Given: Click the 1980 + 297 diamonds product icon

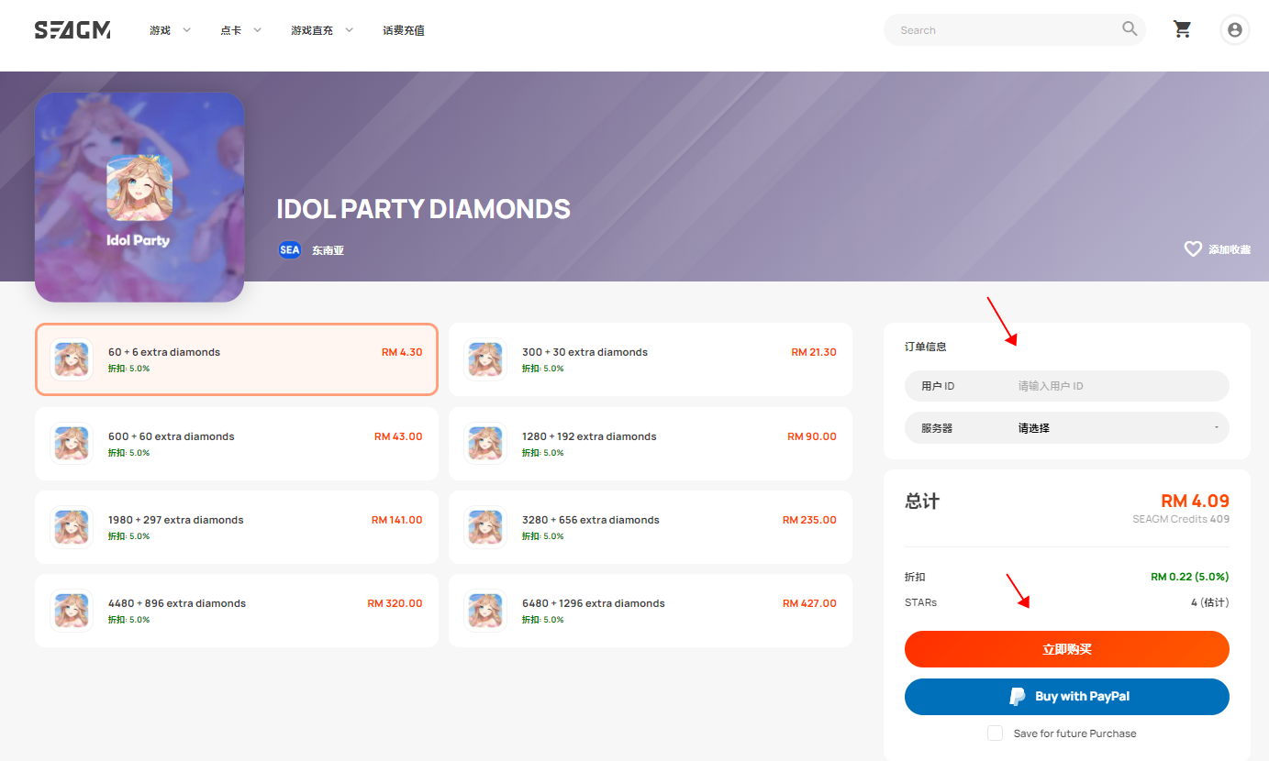Looking at the screenshot, I should point(72,527).
